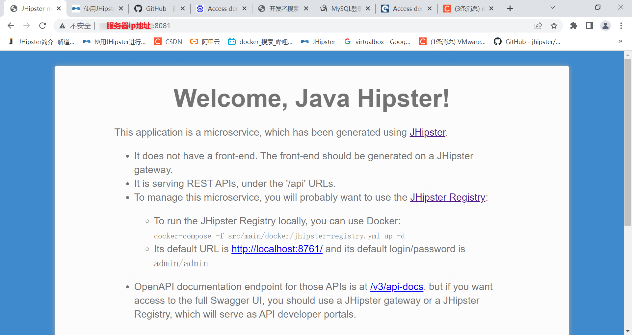
Task: Toggle the browser side panel
Action: point(590,26)
